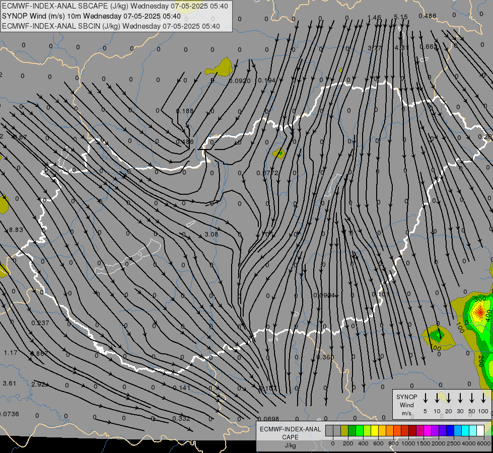Image resolution: width=493 pixels, height=453 pixels.
Task: Click the 3.61 value on the map
Action: coord(10,383)
